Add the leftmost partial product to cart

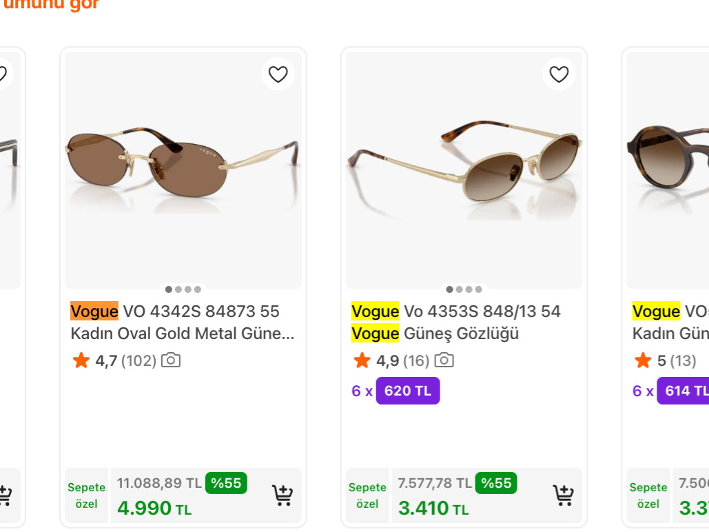tap(6, 495)
